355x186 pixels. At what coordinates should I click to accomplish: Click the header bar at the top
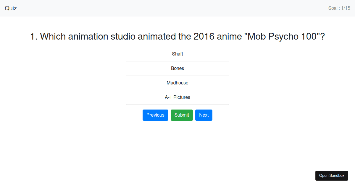[177, 8]
